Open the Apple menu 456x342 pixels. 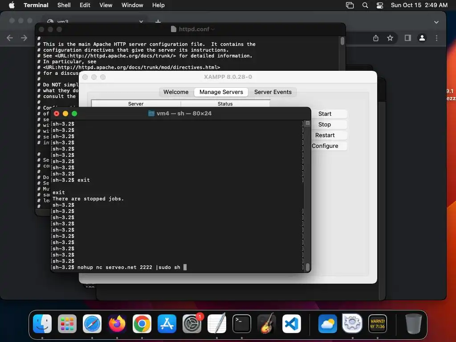12,5
